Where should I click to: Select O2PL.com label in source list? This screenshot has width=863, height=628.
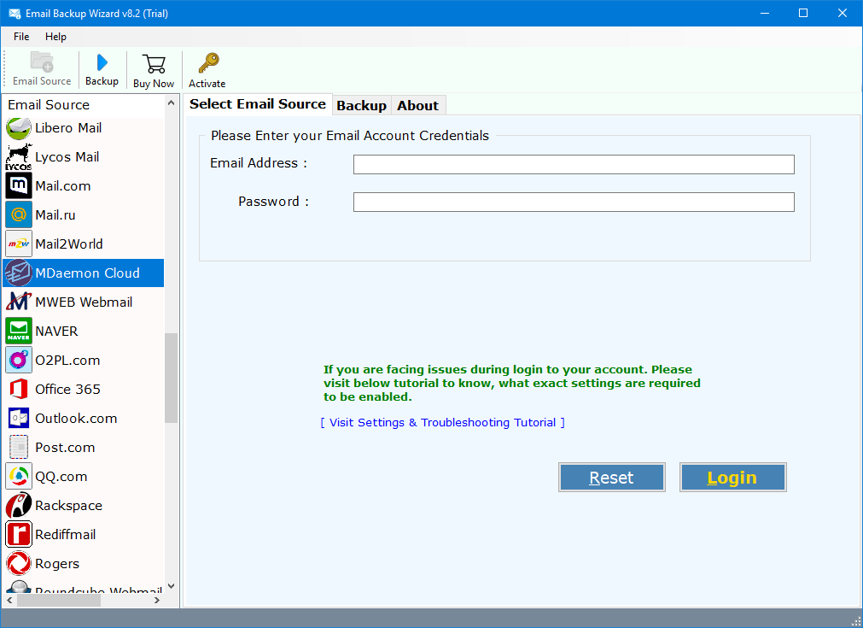click(67, 361)
